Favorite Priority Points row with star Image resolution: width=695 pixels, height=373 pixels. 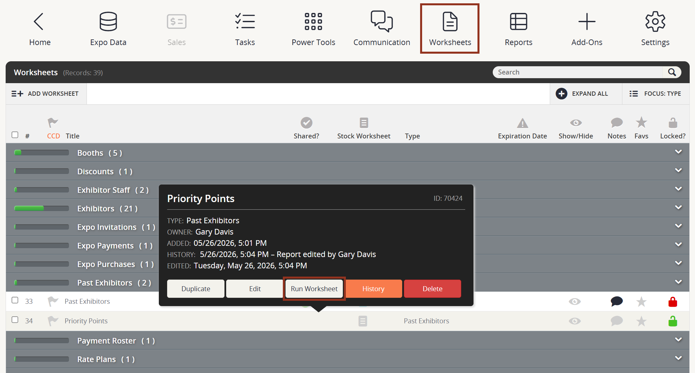click(x=641, y=321)
